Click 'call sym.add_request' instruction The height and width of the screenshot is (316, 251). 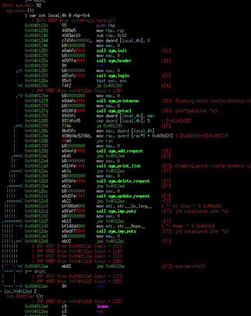click(x=120, y=151)
